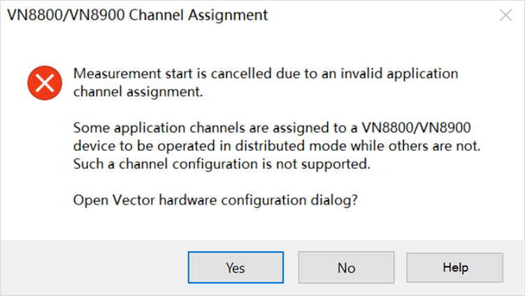Decline by pressing the No button
525x296 pixels.
[346, 267]
